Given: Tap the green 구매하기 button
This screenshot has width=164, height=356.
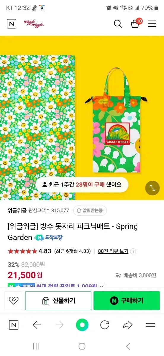Looking at the screenshot, I should [x=127, y=301].
